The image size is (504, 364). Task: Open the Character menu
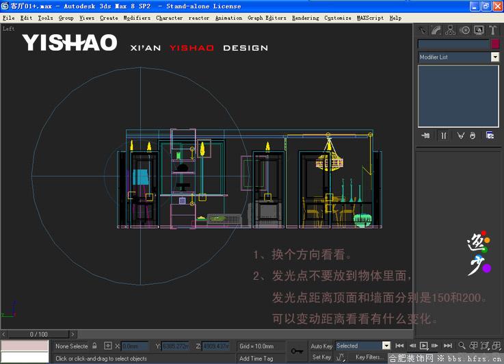[x=170, y=18]
